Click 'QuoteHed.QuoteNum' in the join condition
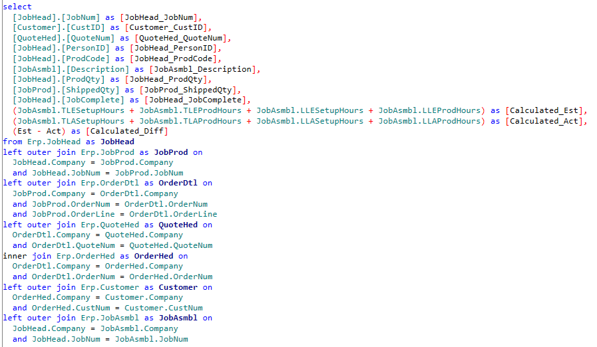The height and width of the screenshot is (347, 597). click(x=171, y=246)
